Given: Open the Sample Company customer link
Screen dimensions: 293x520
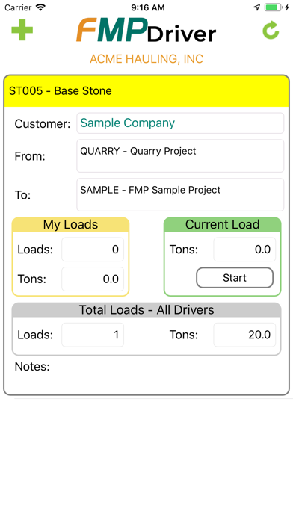Looking at the screenshot, I should (180, 123).
